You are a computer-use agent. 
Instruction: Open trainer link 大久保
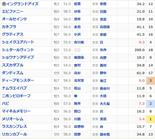coord(105,104)
